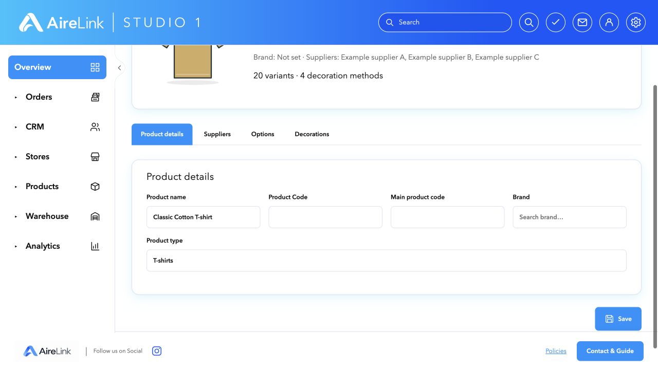Expand the CRM menu arrow
The width and height of the screenshot is (658, 370).
(16, 127)
